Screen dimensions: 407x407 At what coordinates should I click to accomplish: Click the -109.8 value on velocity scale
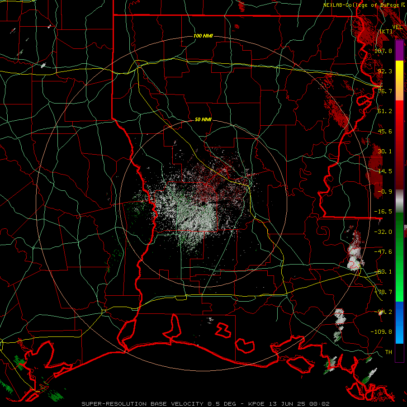pyautogui.click(x=381, y=332)
